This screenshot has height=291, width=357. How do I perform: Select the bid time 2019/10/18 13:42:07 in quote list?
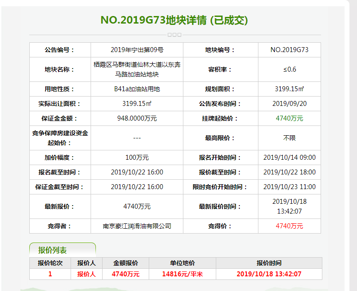pyautogui.click(x=269, y=274)
